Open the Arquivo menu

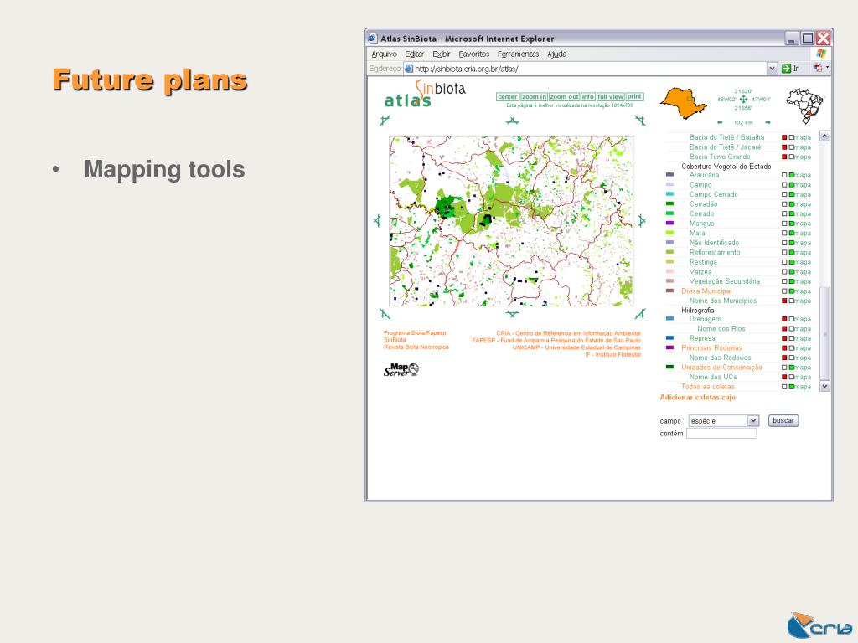(x=384, y=54)
